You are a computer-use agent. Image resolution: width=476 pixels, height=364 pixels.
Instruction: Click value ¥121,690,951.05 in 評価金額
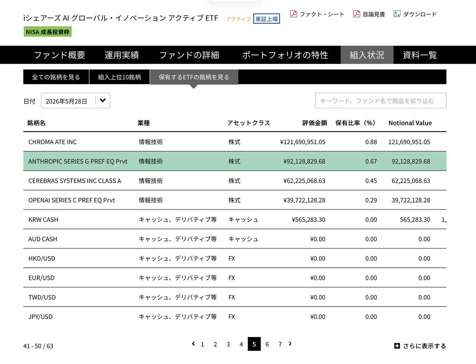tap(303, 142)
